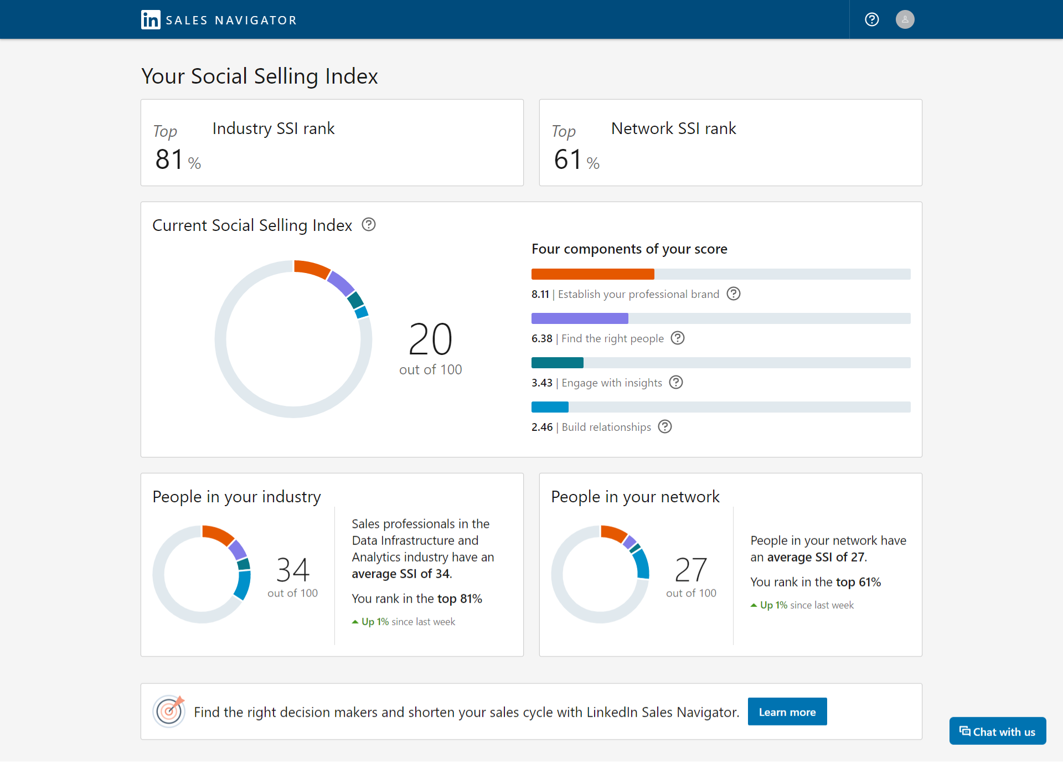Image resolution: width=1063 pixels, height=762 pixels.
Task: Open info icon for Build relationships
Action: (665, 426)
